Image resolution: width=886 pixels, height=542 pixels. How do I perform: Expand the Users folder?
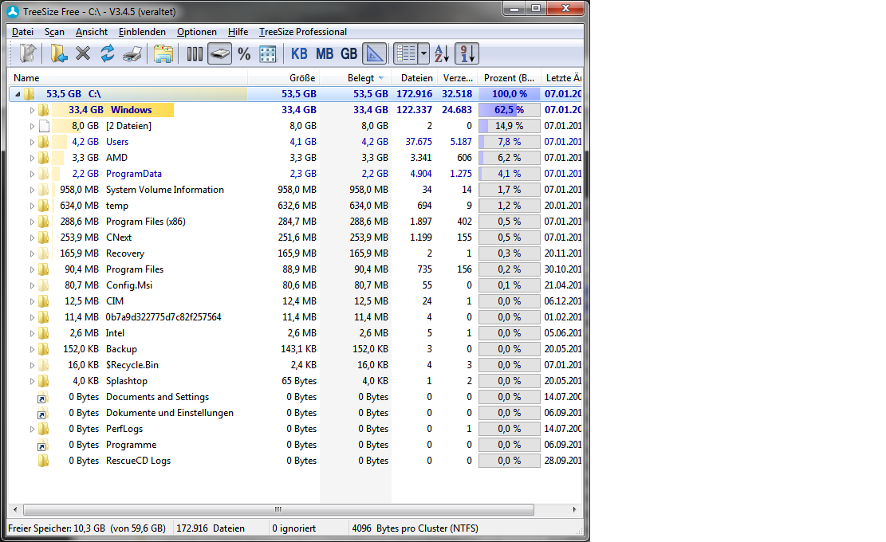pos(32,142)
